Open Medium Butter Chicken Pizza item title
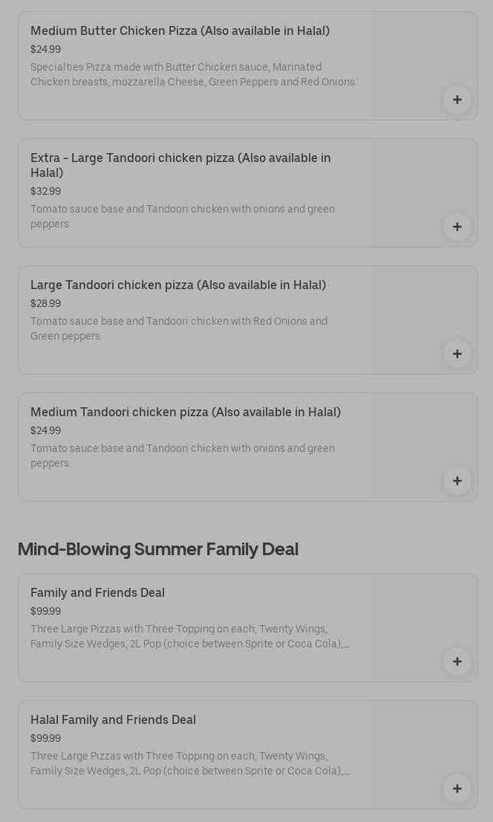The image size is (493, 822). point(180,31)
